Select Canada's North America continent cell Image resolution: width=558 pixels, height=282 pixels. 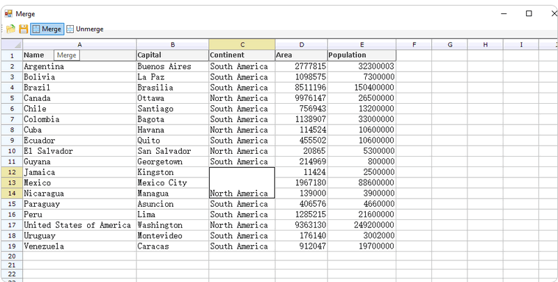(242, 98)
